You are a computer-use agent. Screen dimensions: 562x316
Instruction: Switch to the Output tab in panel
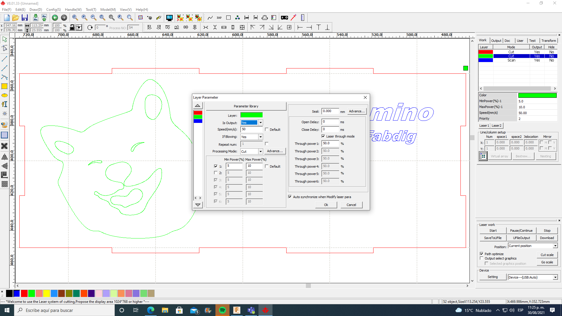496,40
